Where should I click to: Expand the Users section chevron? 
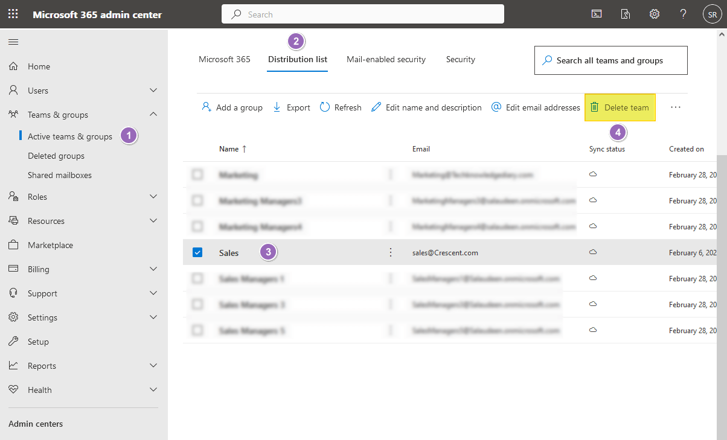tap(153, 91)
